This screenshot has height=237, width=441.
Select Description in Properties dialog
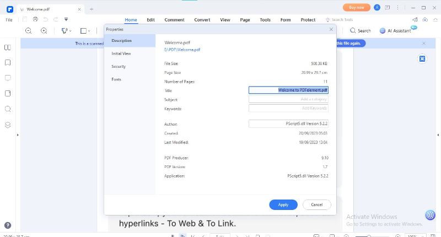130,40
